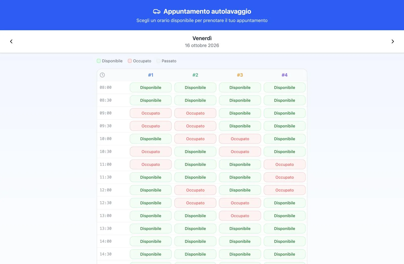Click occupied 13:00 slot in bay #3

point(240,216)
